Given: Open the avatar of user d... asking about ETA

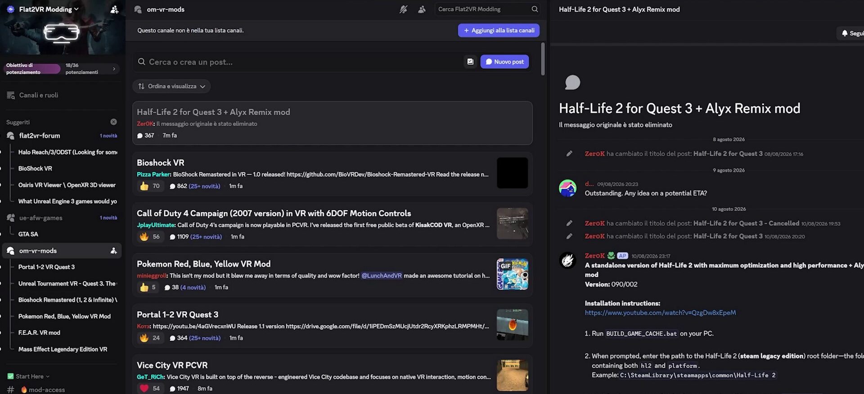Looking at the screenshot, I should point(567,189).
